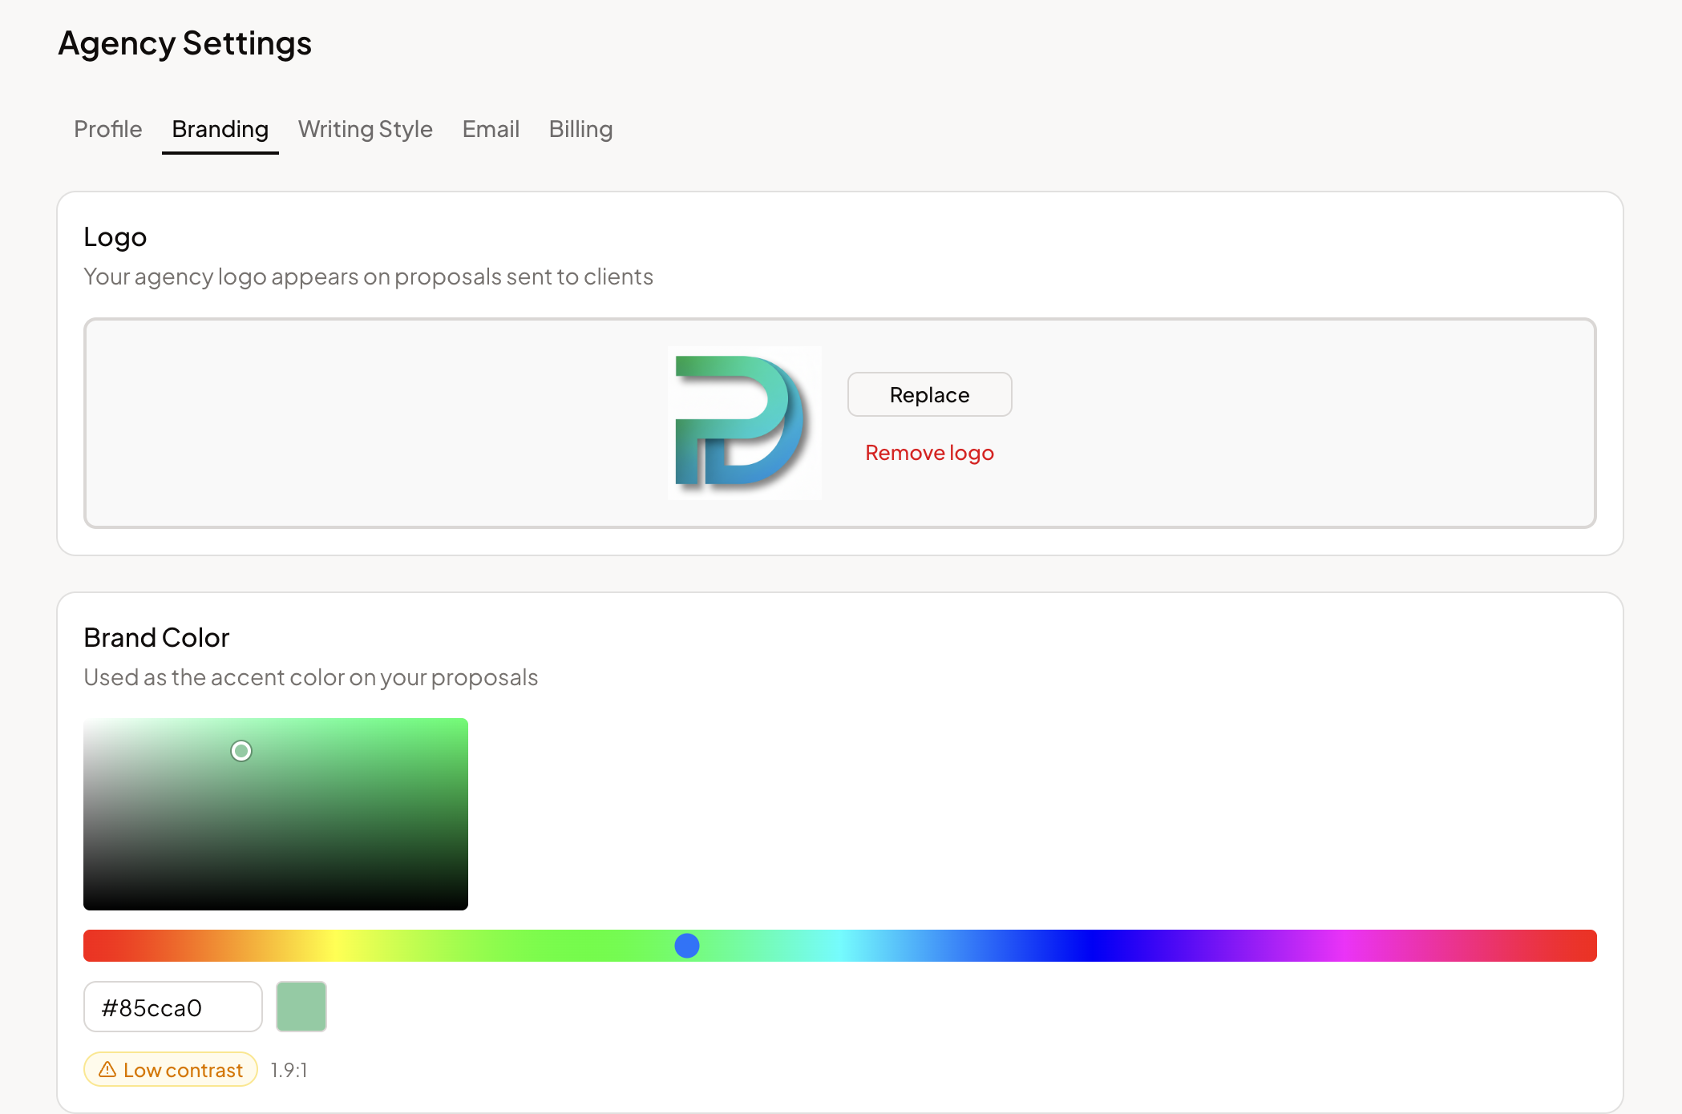
Task: Select the #85cca0 hex value
Action: point(152,1007)
